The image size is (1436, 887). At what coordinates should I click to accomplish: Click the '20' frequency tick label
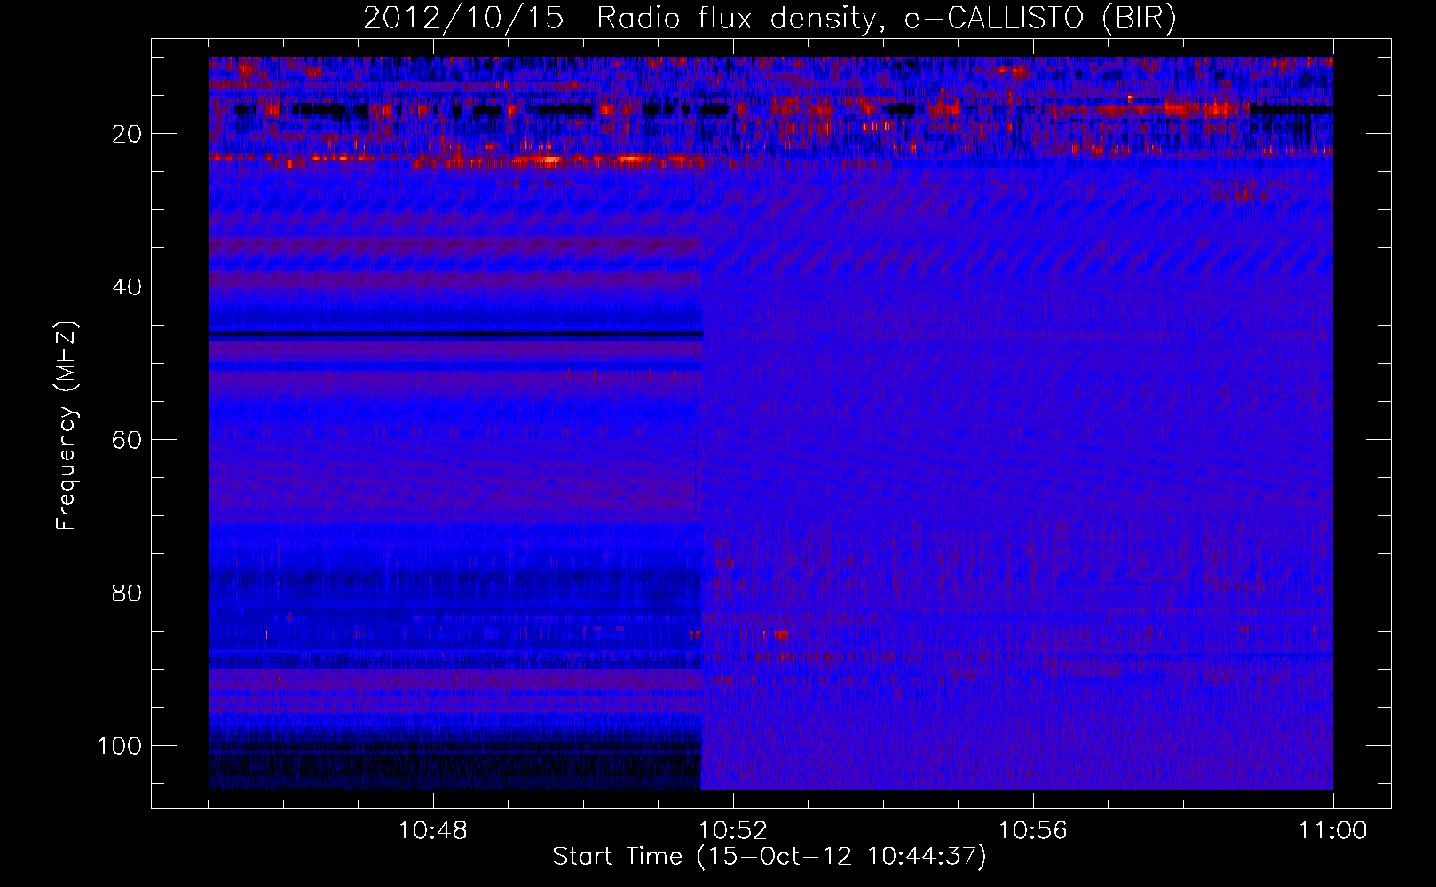click(127, 135)
